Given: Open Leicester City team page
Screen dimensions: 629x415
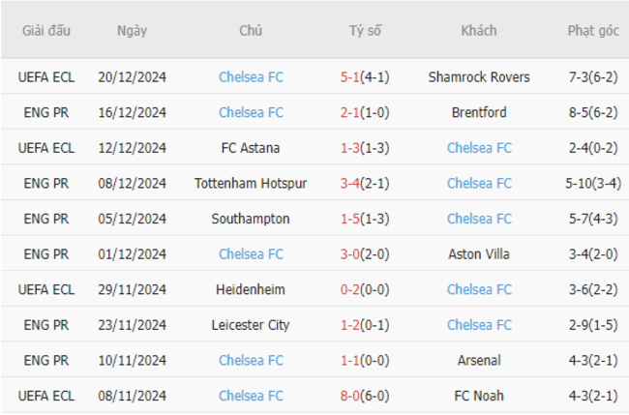Looking at the screenshot, I should (251, 325).
